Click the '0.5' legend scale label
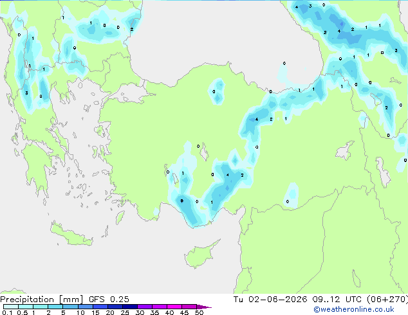 click(x=22, y=312)
